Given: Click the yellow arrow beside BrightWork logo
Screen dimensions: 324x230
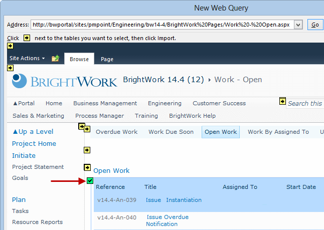Looking at the screenshot, I should pos(11,68).
